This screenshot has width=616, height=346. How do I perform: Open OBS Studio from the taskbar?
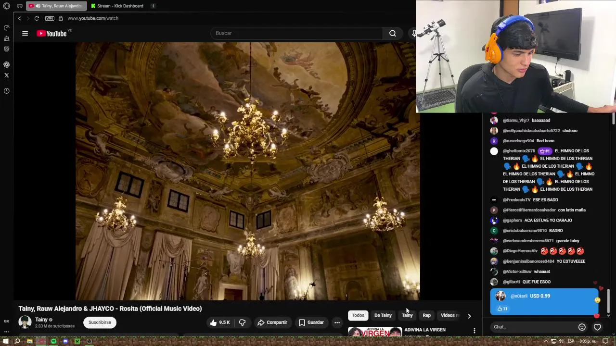click(89, 341)
